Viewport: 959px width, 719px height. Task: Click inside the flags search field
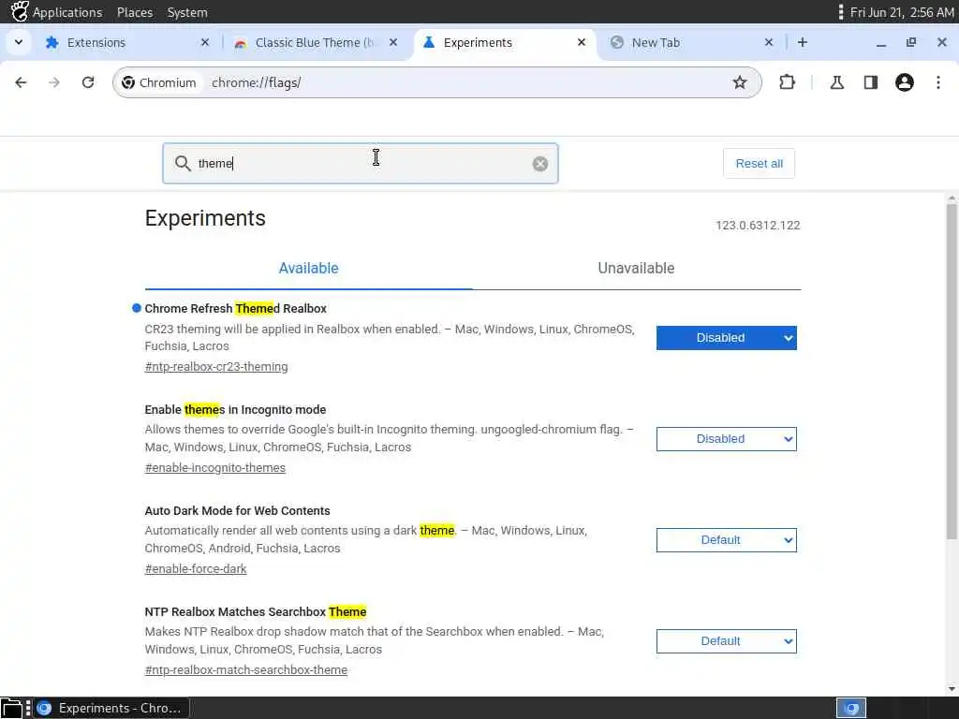pos(361,163)
